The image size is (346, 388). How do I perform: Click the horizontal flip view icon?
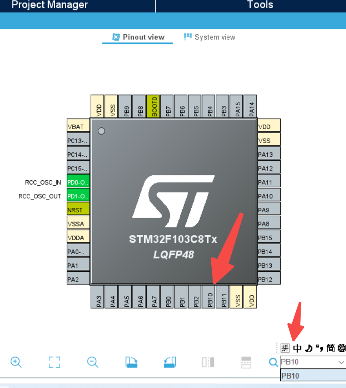[x=208, y=362]
